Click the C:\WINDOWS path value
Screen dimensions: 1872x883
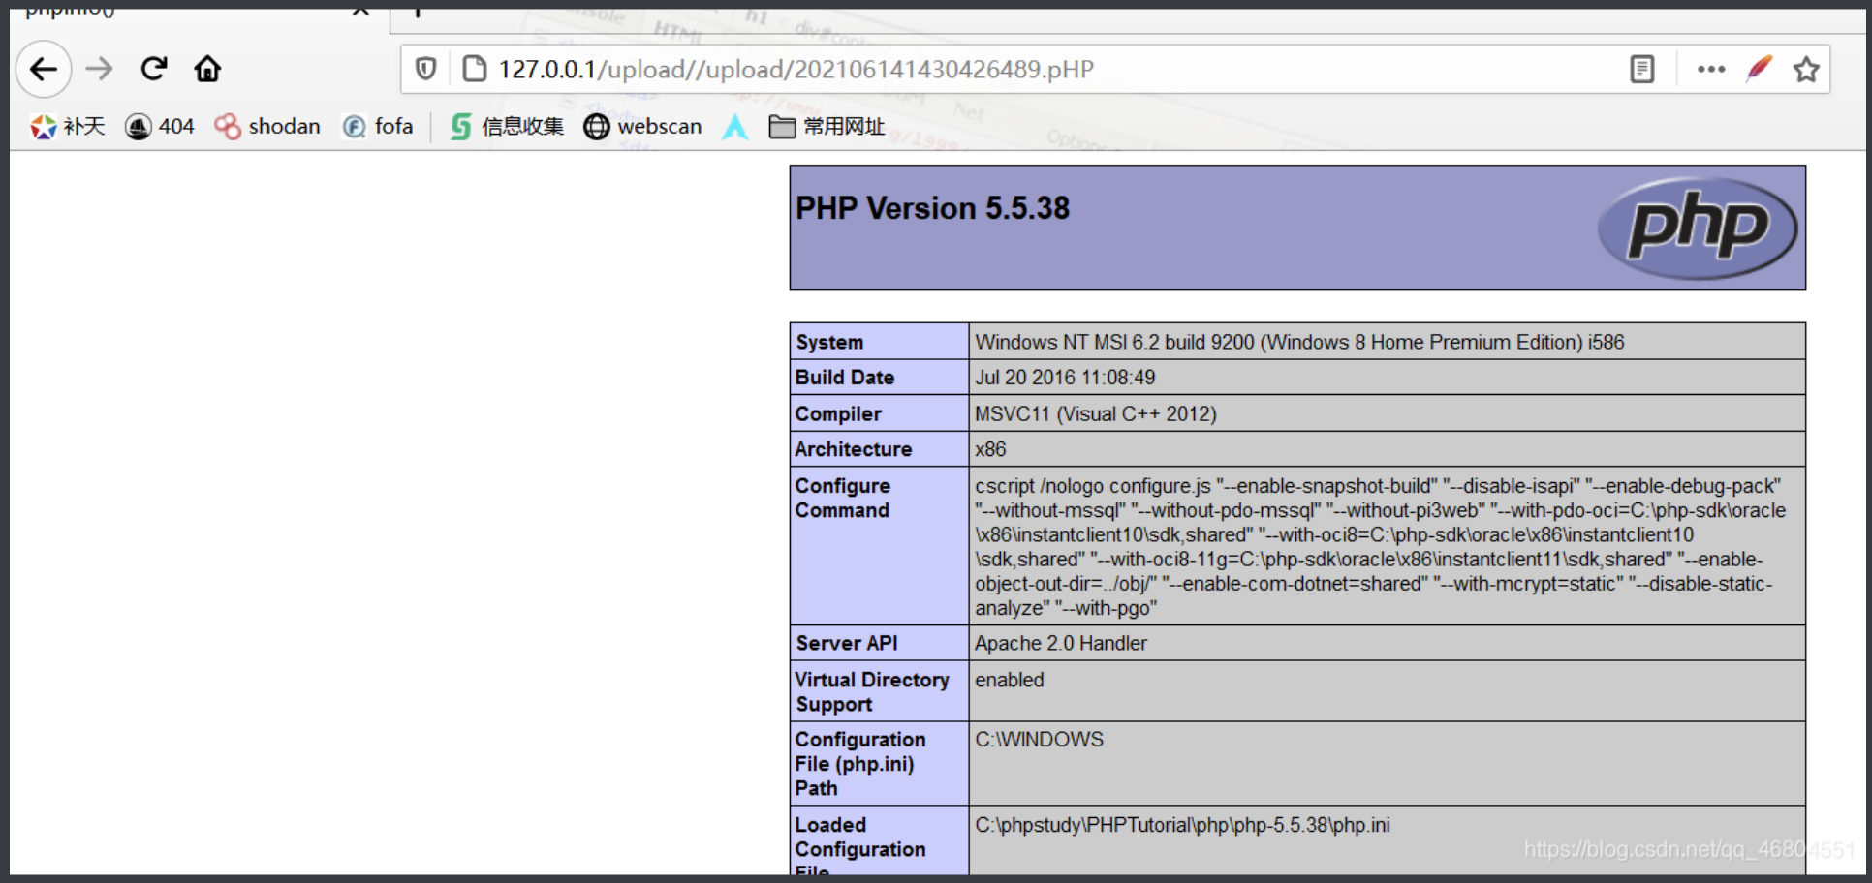tap(1039, 740)
